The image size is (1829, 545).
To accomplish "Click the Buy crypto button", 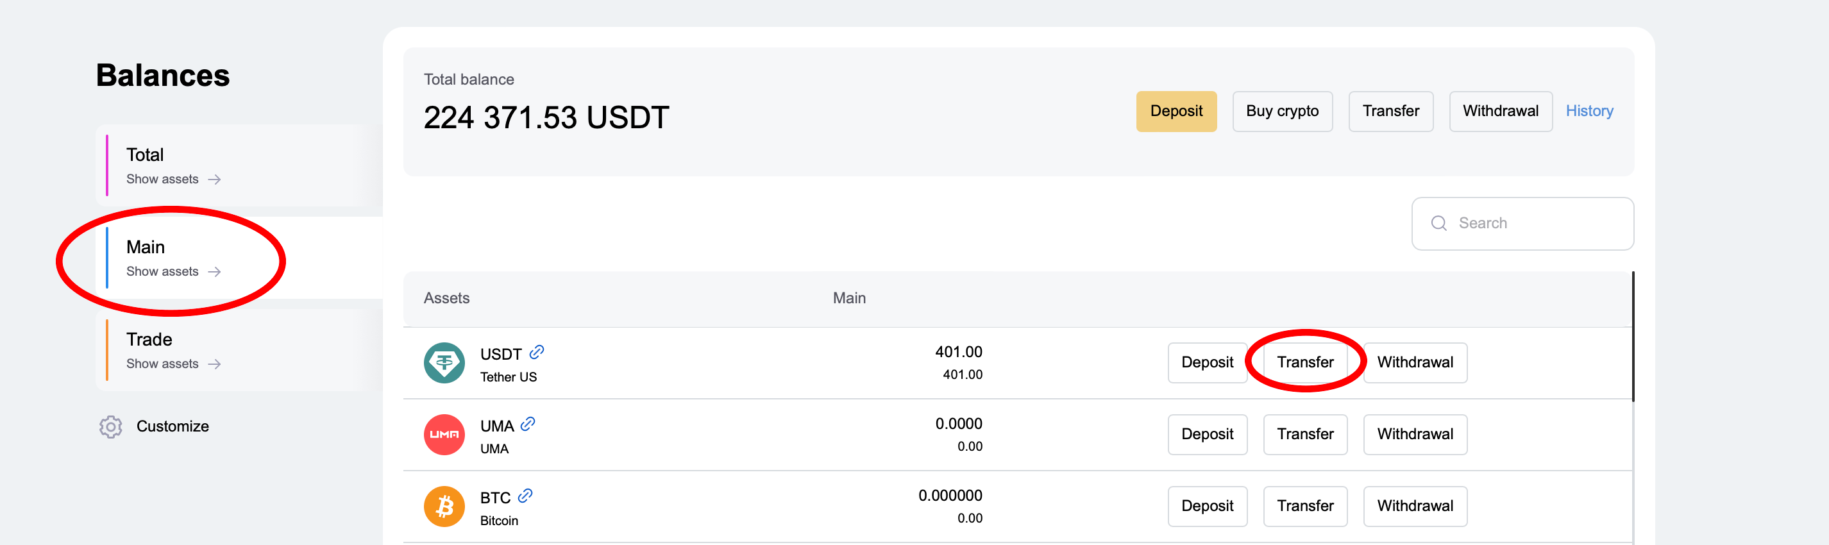I will coord(1281,112).
